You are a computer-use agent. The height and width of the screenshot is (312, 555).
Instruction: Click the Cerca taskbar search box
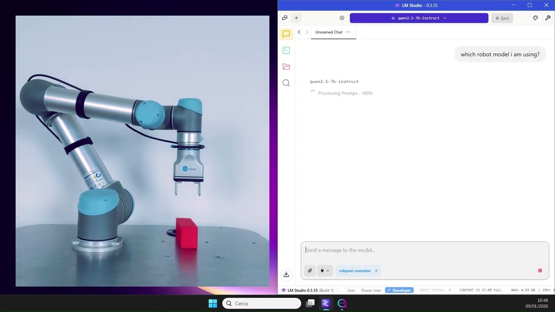pyautogui.click(x=262, y=303)
